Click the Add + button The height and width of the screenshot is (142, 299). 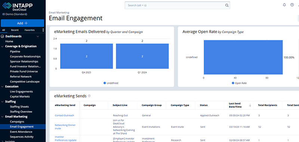[x=22, y=23]
